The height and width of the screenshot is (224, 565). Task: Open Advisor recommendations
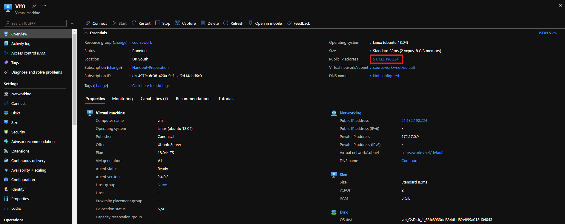tap(36, 141)
